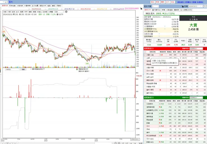Toggle select-all checkbox in 區間買超15 table header
Viewport: 207px width, 144px height.
[145, 52]
